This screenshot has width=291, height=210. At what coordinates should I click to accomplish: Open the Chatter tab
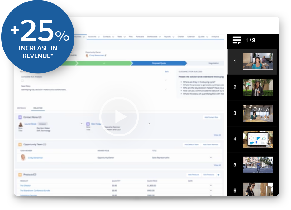coord(181,37)
